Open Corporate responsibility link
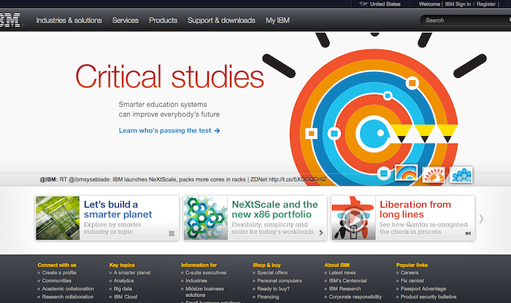Viewport: 511px width, 303px height. tap(356, 297)
